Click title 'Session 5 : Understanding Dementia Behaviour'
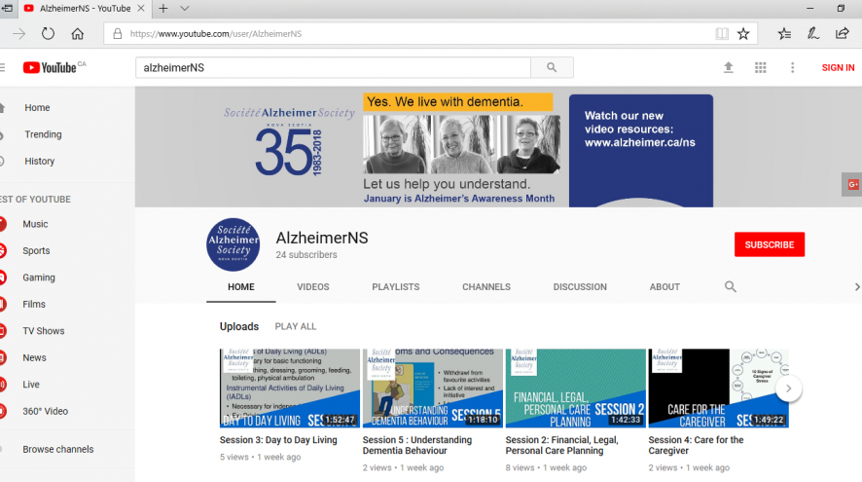Viewport: 862px width, 482px height. [417, 445]
